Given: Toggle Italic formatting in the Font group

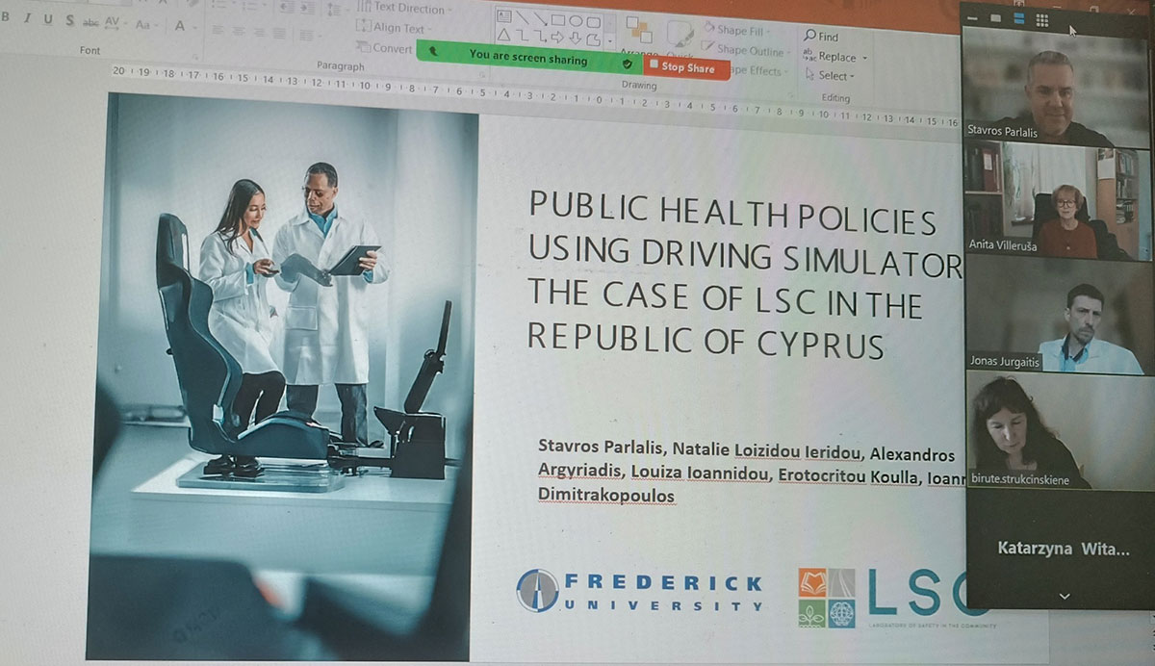Looking at the screenshot, I should [27, 19].
